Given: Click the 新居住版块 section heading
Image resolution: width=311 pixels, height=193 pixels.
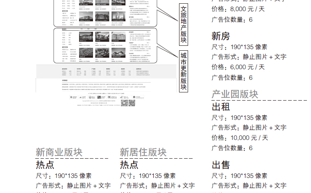Looking at the screenshot, I should [143, 152].
